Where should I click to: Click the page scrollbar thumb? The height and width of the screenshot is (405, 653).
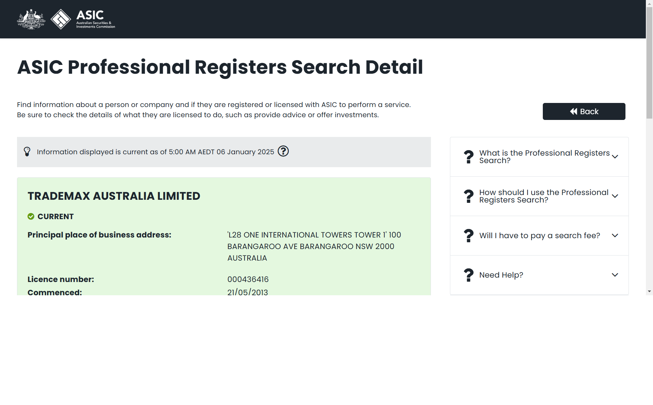[649, 63]
